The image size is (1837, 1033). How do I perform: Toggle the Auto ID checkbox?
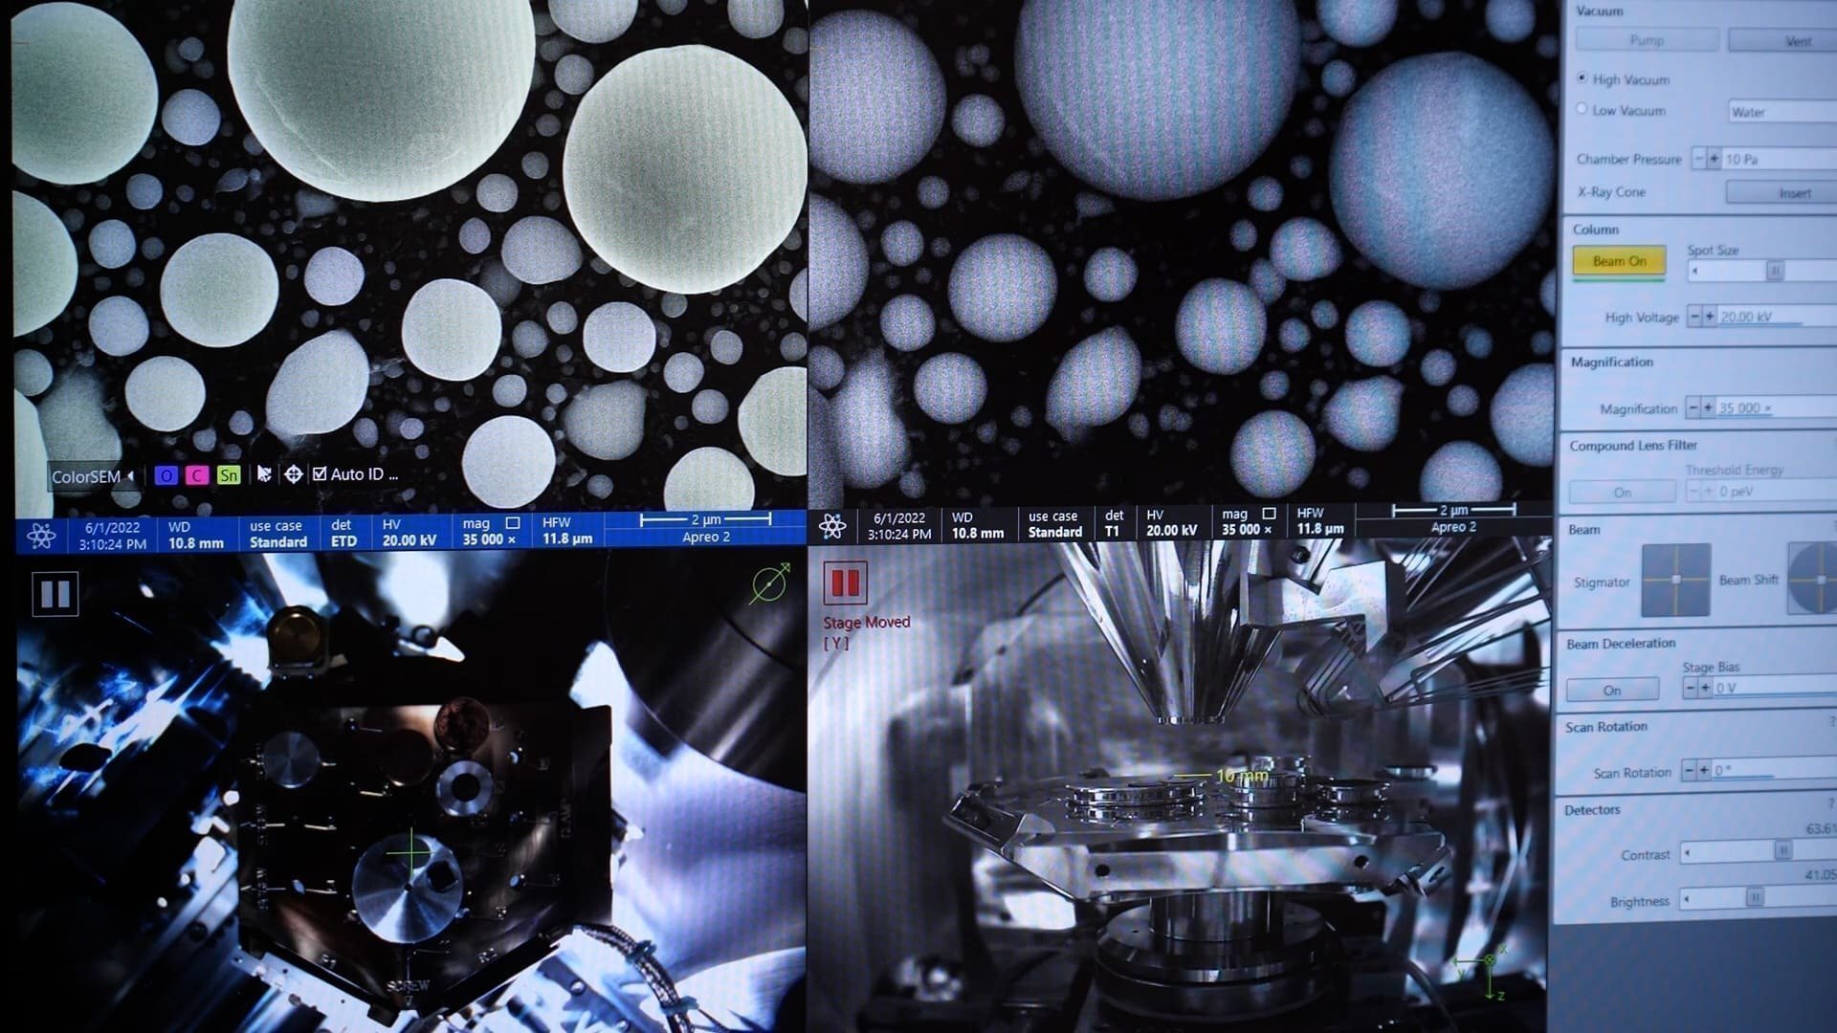point(320,473)
